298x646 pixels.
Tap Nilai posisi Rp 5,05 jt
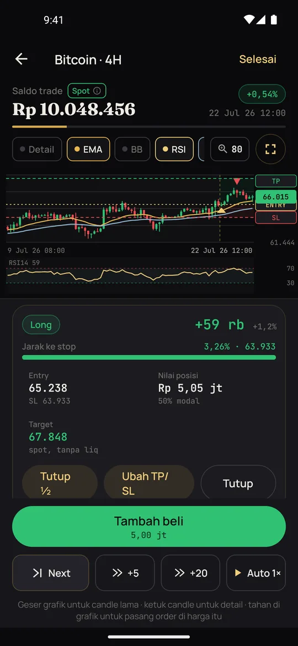click(190, 388)
